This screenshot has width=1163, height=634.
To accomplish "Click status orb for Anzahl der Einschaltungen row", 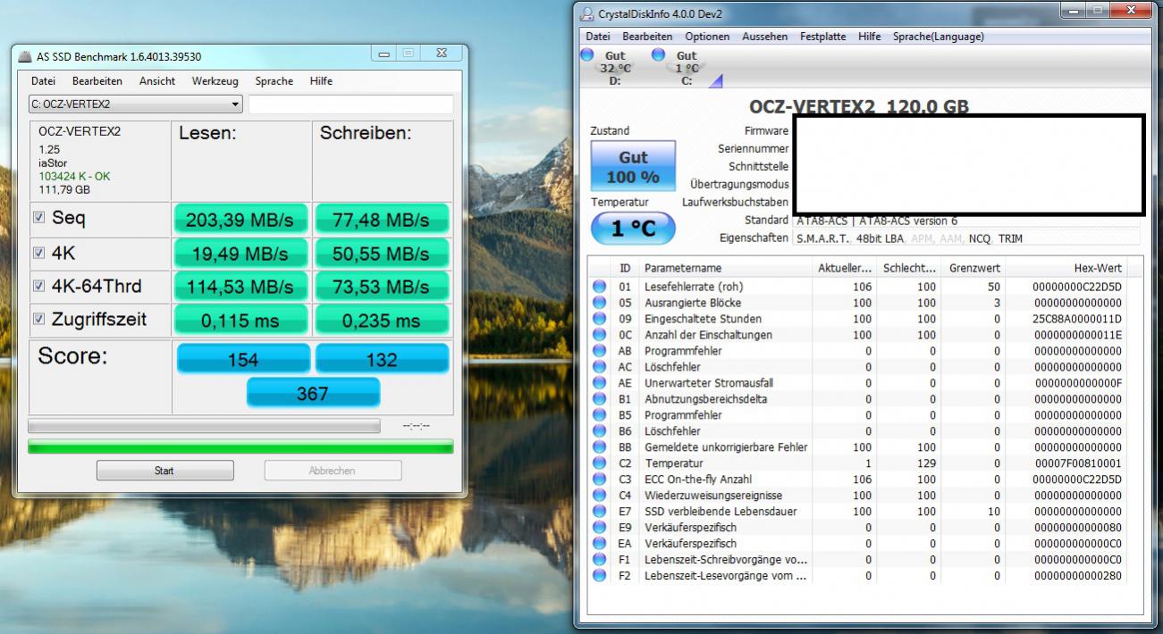I will click(599, 335).
